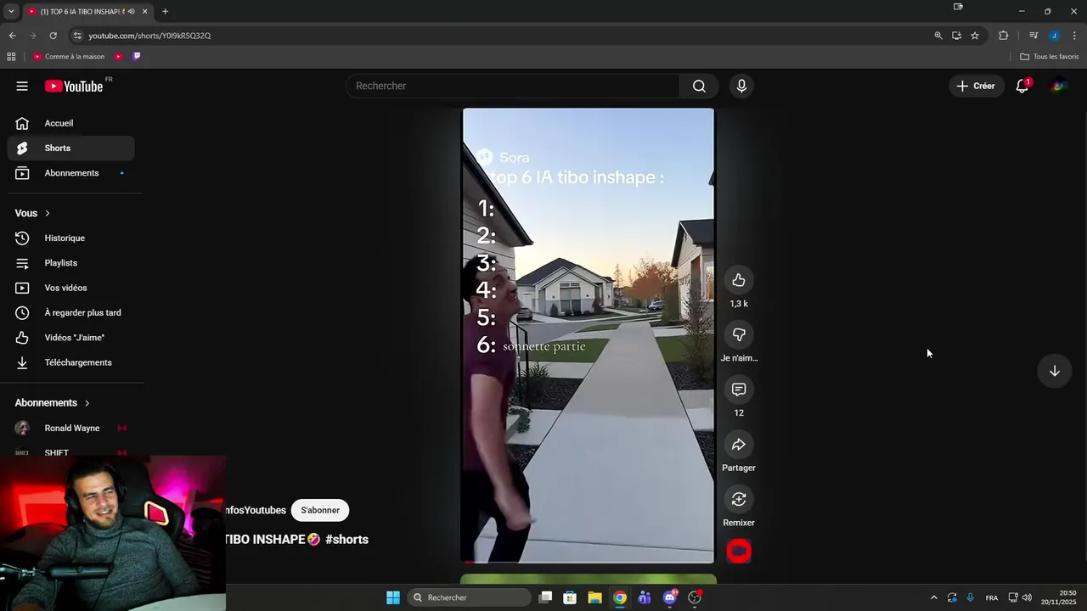The width and height of the screenshot is (1087, 611).
Task: Show hidden system tray icons
Action: point(934,597)
